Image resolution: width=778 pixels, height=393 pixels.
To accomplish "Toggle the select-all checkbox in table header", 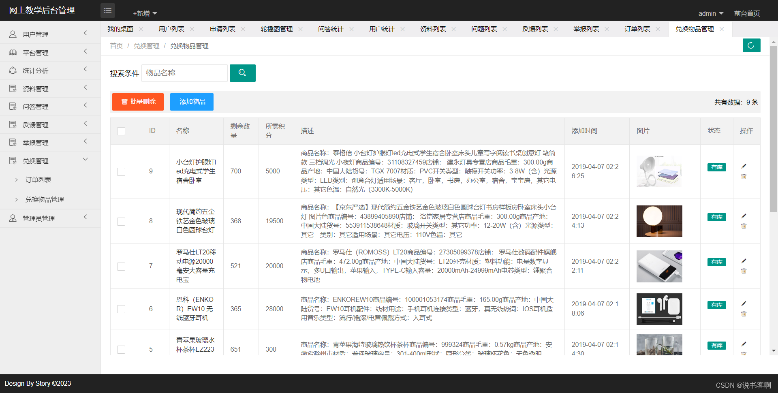I will point(121,131).
